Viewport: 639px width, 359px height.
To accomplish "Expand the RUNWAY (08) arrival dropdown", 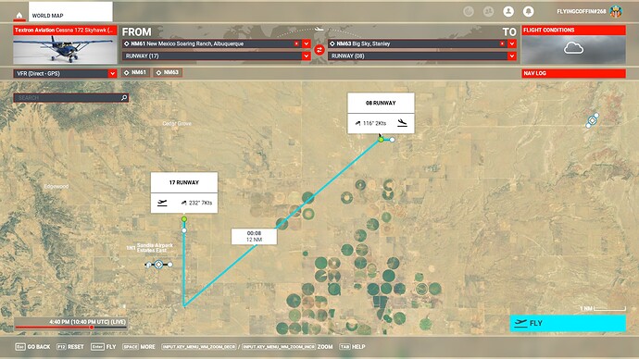I will pos(512,56).
